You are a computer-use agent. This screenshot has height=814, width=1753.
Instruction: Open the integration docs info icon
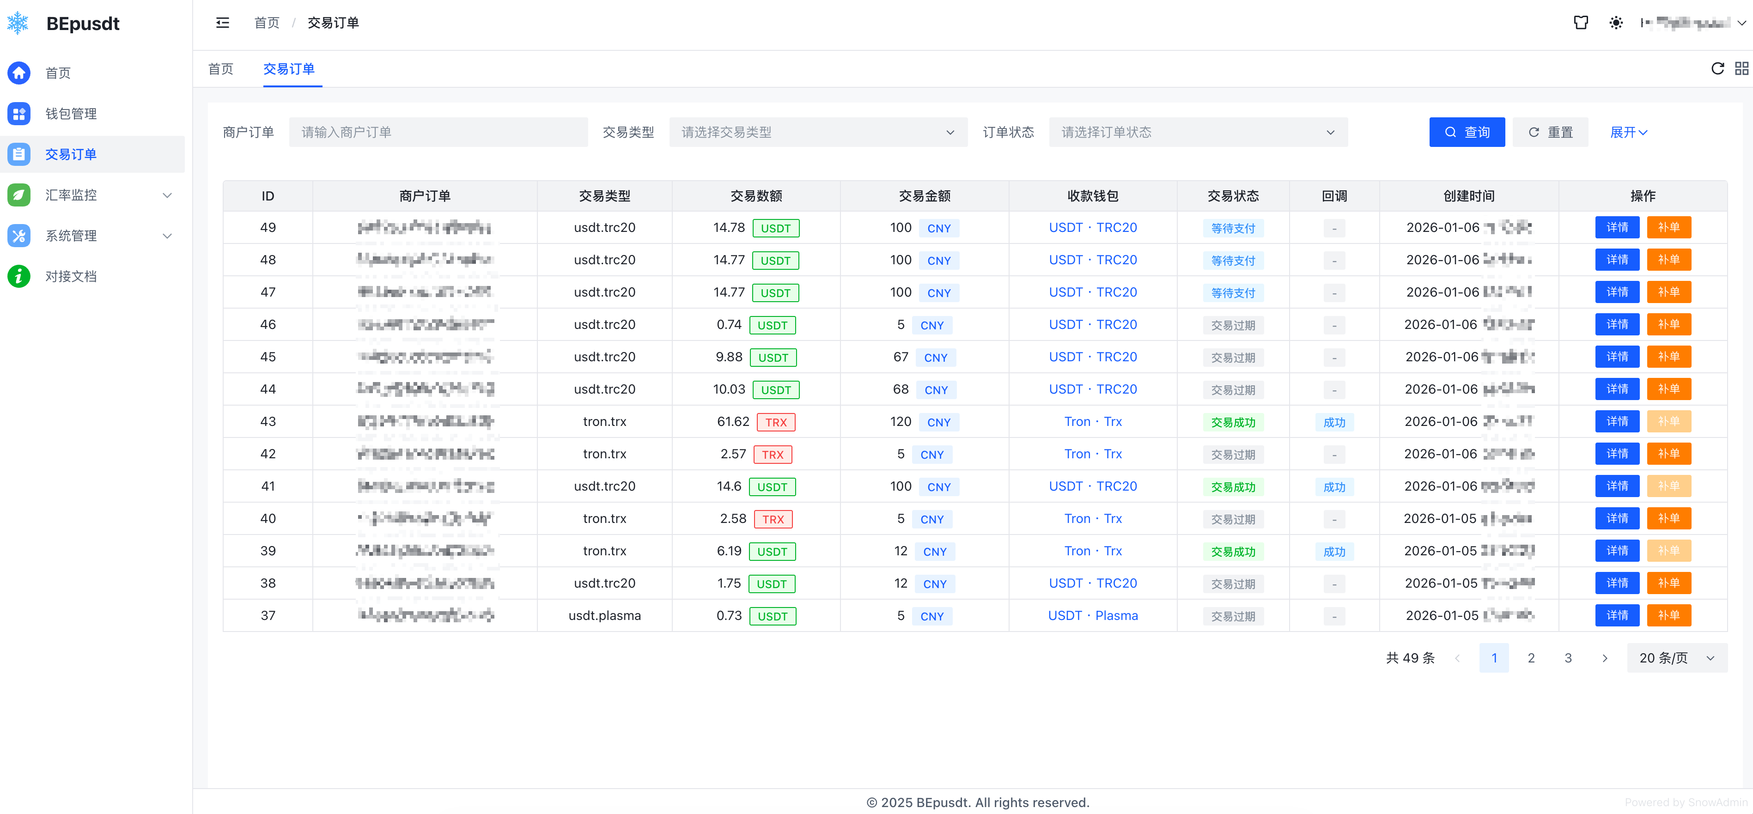[x=19, y=276]
